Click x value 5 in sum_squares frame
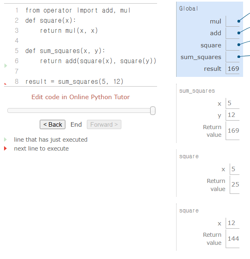Screen dimensions: 250x259 point(229,103)
